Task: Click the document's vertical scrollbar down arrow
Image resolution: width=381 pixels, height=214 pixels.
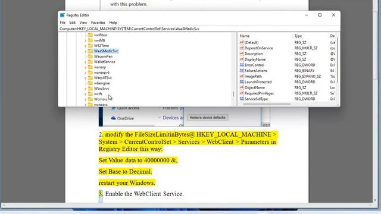Action: [375, 200]
